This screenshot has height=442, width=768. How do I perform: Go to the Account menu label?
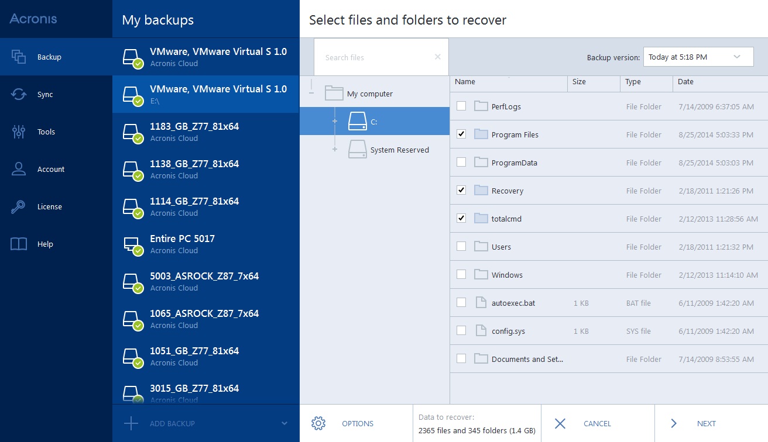[x=51, y=170]
